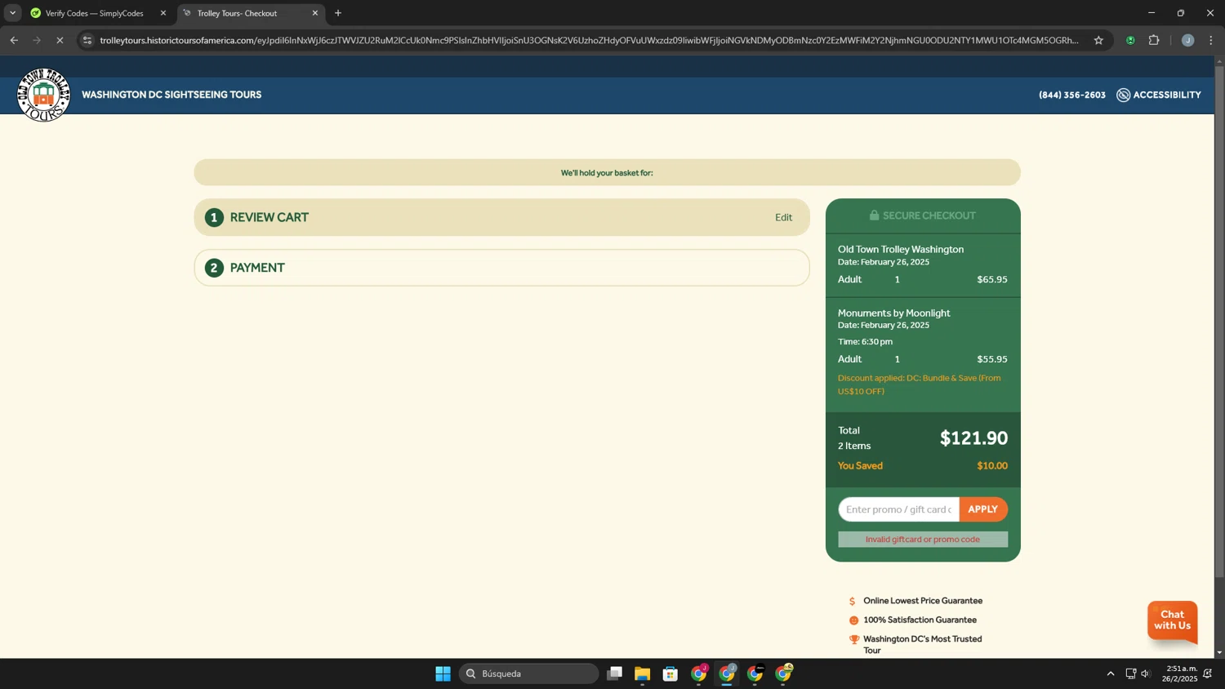Image resolution: width=1225 pixels, height=689 pixels.
Task: Click the Old Town Trolley Tours logo
Action: tap(43, 95)
